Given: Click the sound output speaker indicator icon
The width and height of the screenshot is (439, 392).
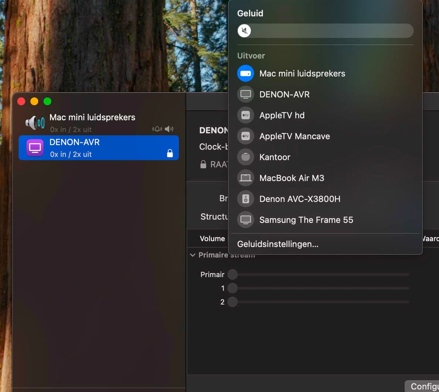Looking at the screenshot, I should pyautogui.click(x=169, y=129).
